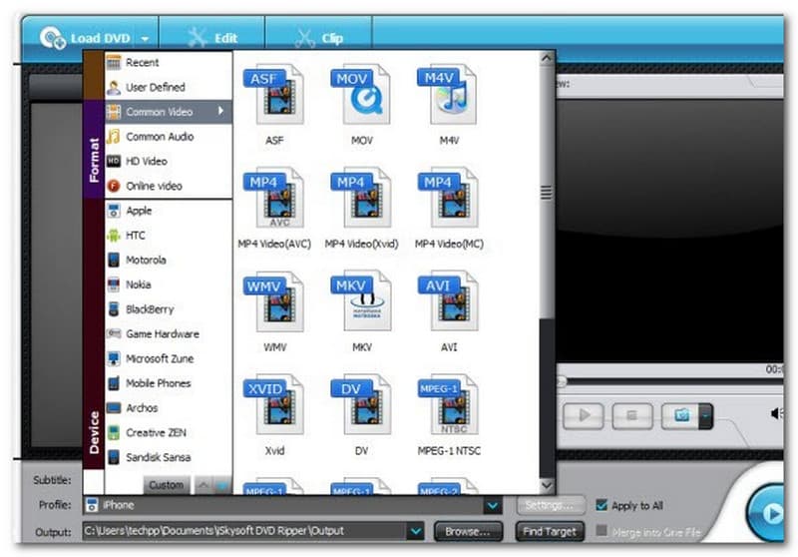Open the HD Video category
Viewport: 798px width, 557px height.
(146, 161)
